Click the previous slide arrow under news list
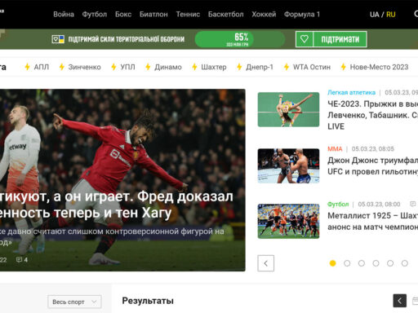The image size is (418, 313). coord(265,263)
